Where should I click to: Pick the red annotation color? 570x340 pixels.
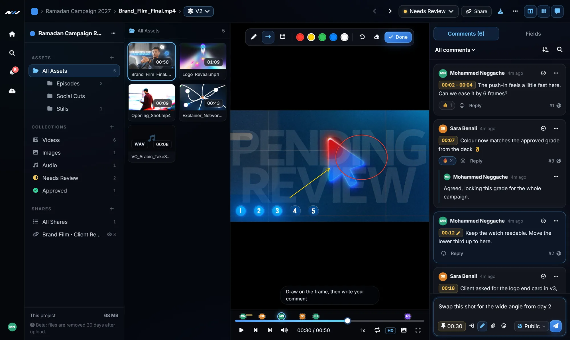click(x=300, y=37)
